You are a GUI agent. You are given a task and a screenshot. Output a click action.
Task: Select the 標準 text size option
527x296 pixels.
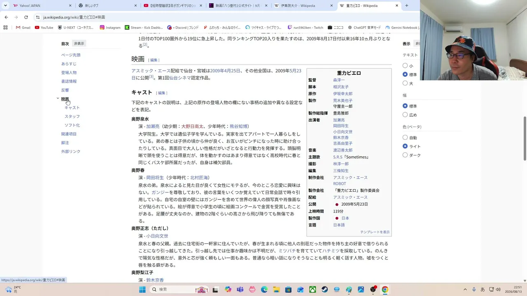tap(405, 74)
